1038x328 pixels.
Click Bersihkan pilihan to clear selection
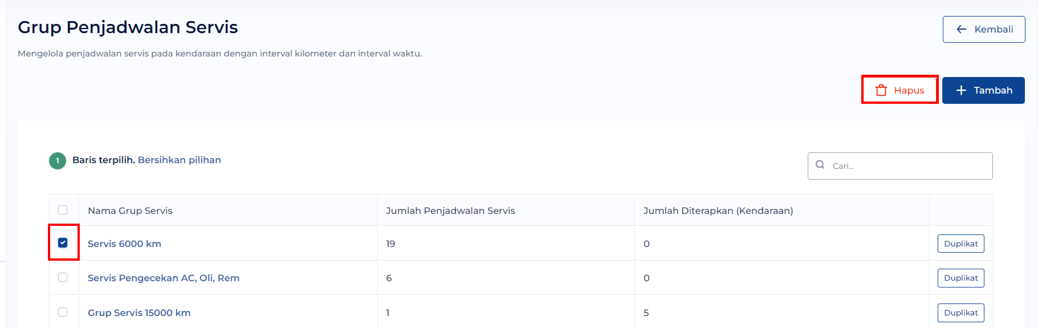pyautogui.click(x=180, y=160)
